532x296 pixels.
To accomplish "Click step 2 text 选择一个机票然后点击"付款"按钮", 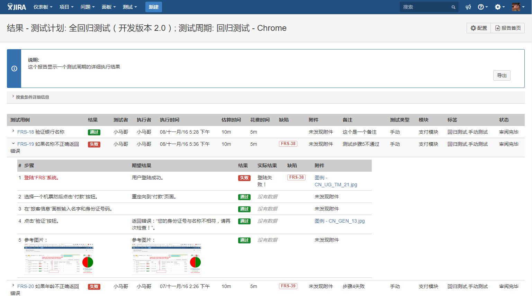I will [62, 197].
